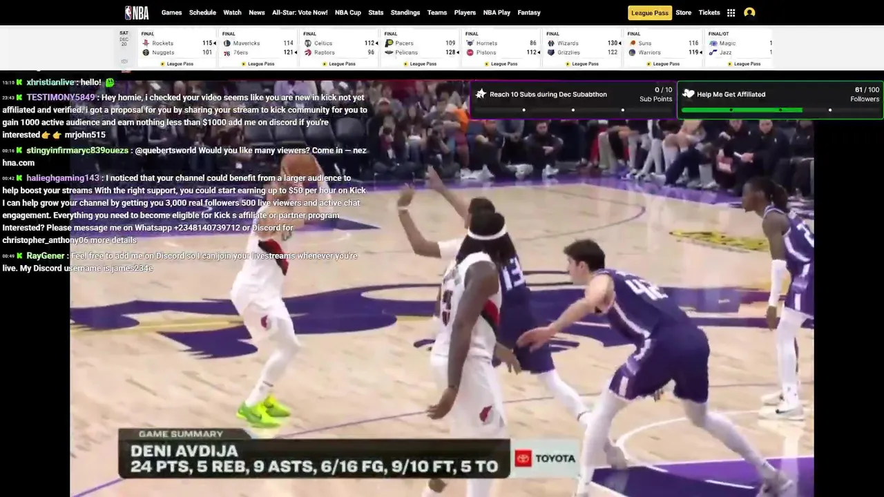Open the apps grid icon in header
884x497 pixels.
pyautogui.click(x=731, y=12)
